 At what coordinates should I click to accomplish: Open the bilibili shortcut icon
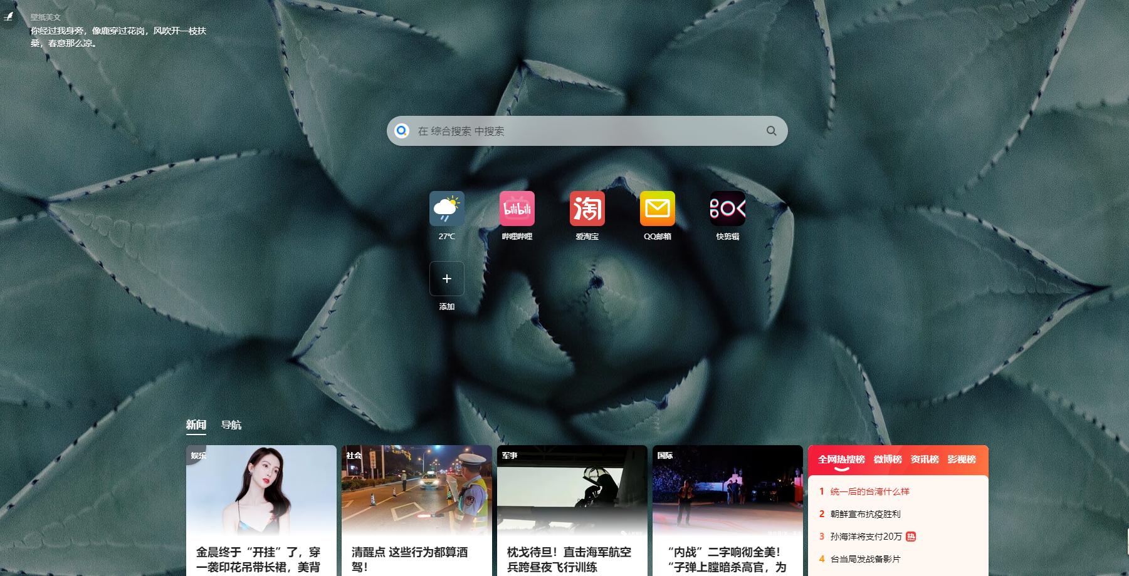pos(517,208)
